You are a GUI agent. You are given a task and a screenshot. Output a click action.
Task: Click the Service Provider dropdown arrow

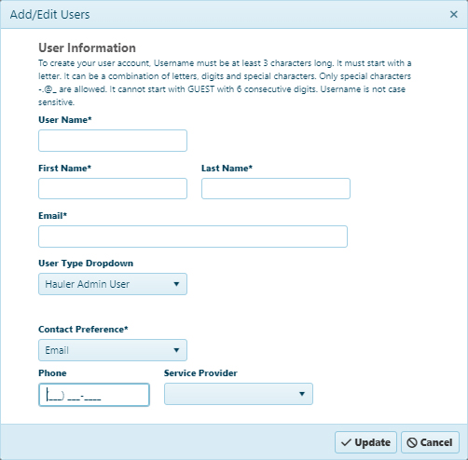pyautogui.click(x=302, y=394)
